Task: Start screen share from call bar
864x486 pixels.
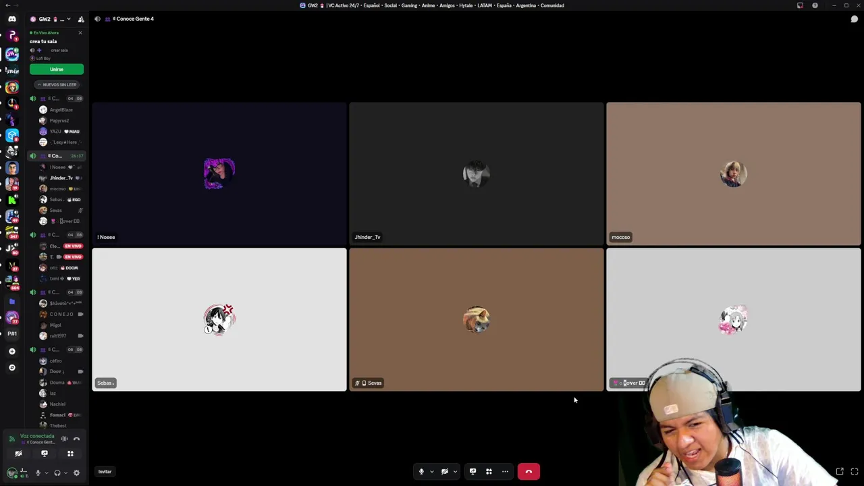Action: pyautogui.click(x=473, y=472)
